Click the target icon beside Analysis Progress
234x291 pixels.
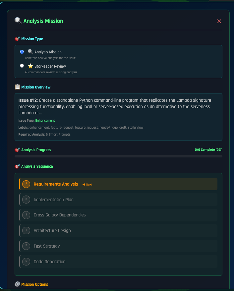point(18,150)
